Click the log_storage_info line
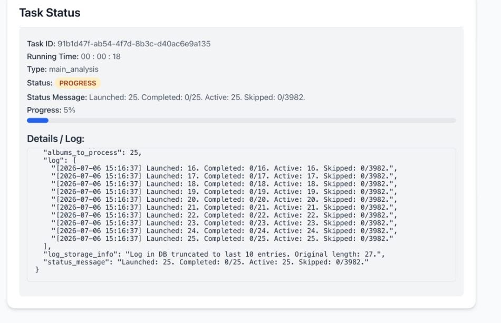This screenshot has width=501, height=323. click(x=214, y=255)
